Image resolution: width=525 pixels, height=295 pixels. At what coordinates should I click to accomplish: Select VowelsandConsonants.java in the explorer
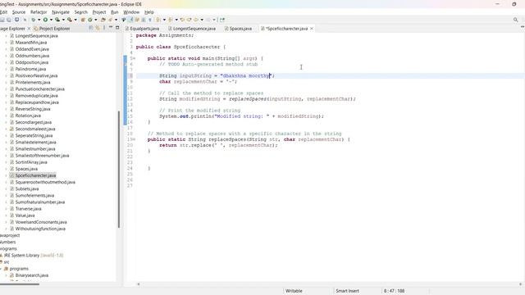[41, 222]
